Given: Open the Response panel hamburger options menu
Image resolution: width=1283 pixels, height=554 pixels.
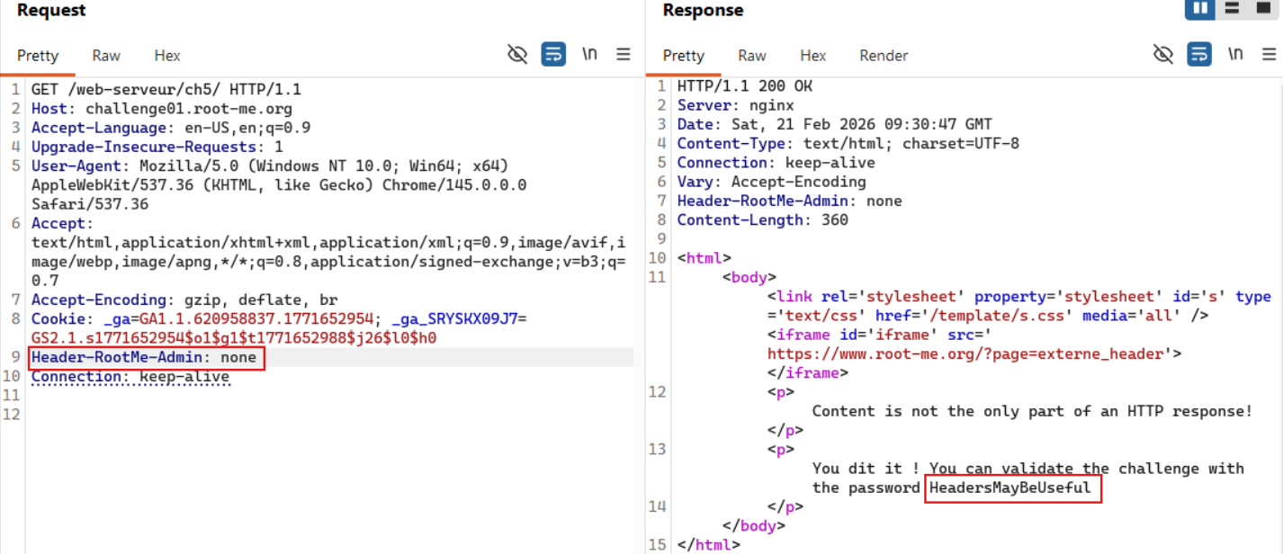Looking at the screenshot, I should tap(1269, 55).
